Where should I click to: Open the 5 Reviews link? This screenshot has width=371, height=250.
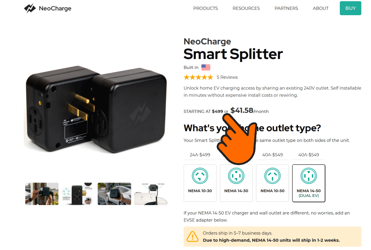(x=227, y=78)
